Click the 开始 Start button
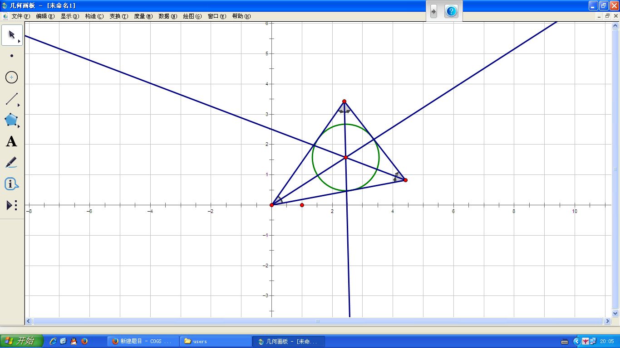Image resolution: width=620 pixels, height=348 pixels. point(21,341)
